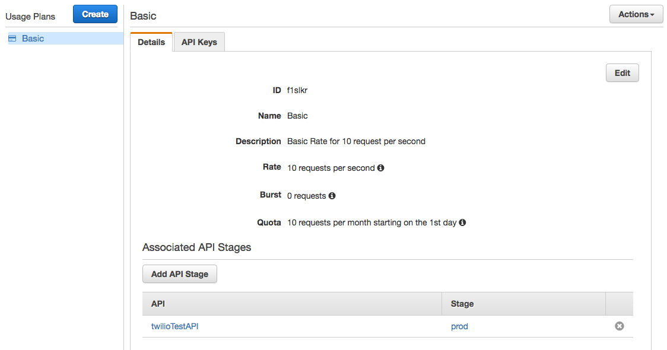Click the info icon next to Quota
The image size is (667, 350).
coord(462,222)
